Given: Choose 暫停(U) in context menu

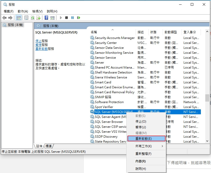Looking at the screenshot, I should tap(146, 127).
